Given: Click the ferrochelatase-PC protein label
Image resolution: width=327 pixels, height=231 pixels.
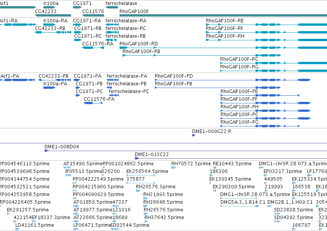Looking at the screenshot, I should pos(129,91).
